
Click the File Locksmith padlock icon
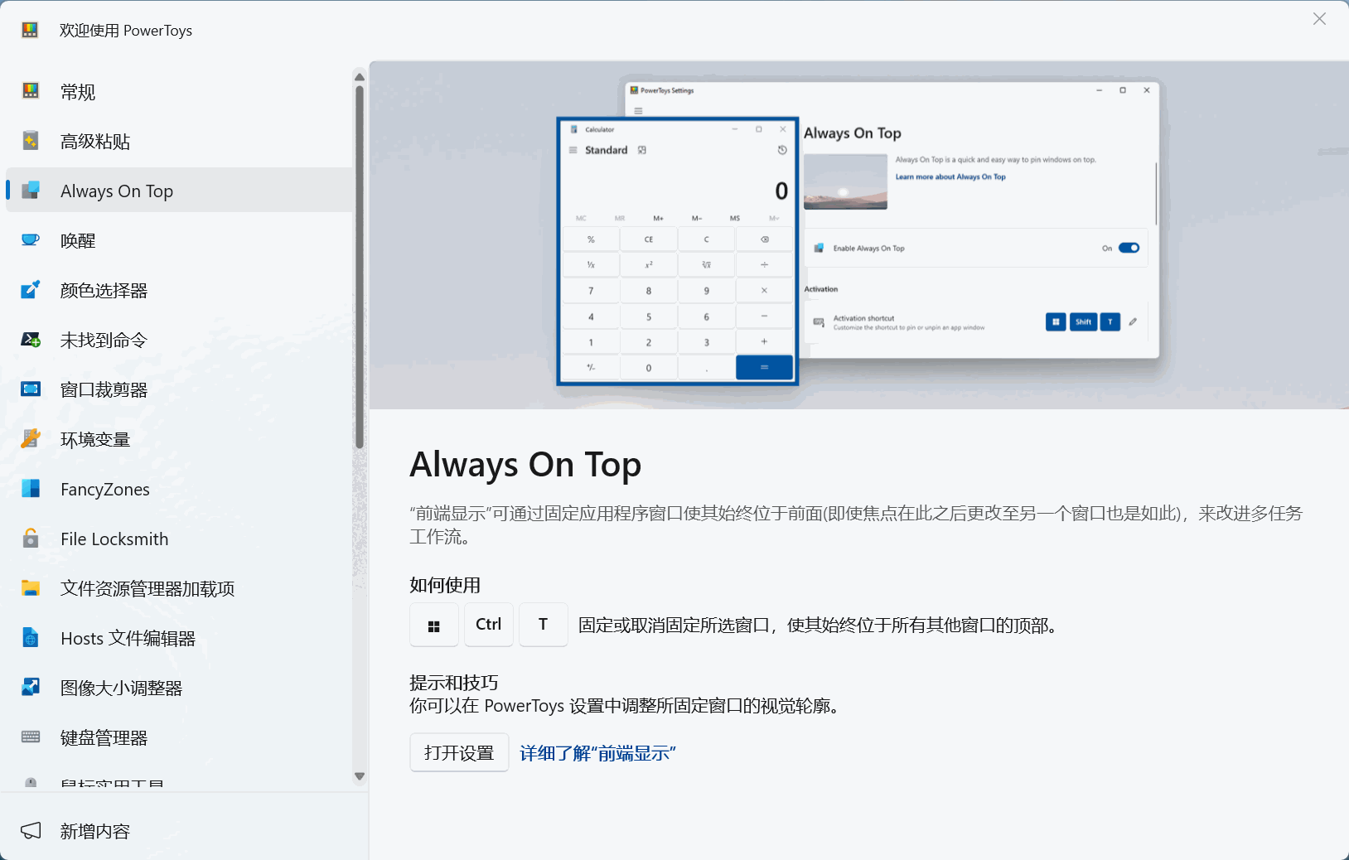[31, 539]
